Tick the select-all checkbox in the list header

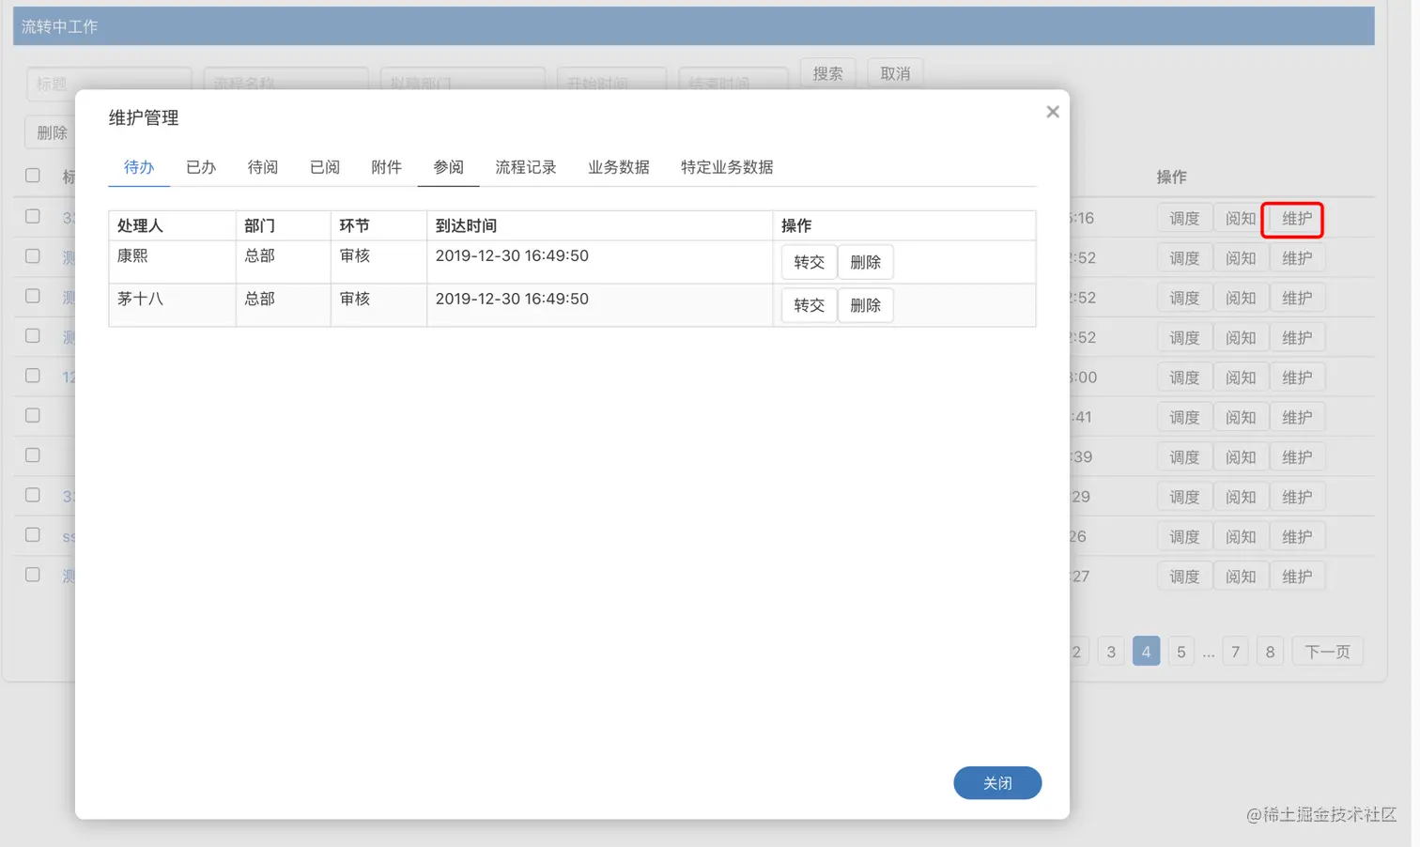coord(33,176)
